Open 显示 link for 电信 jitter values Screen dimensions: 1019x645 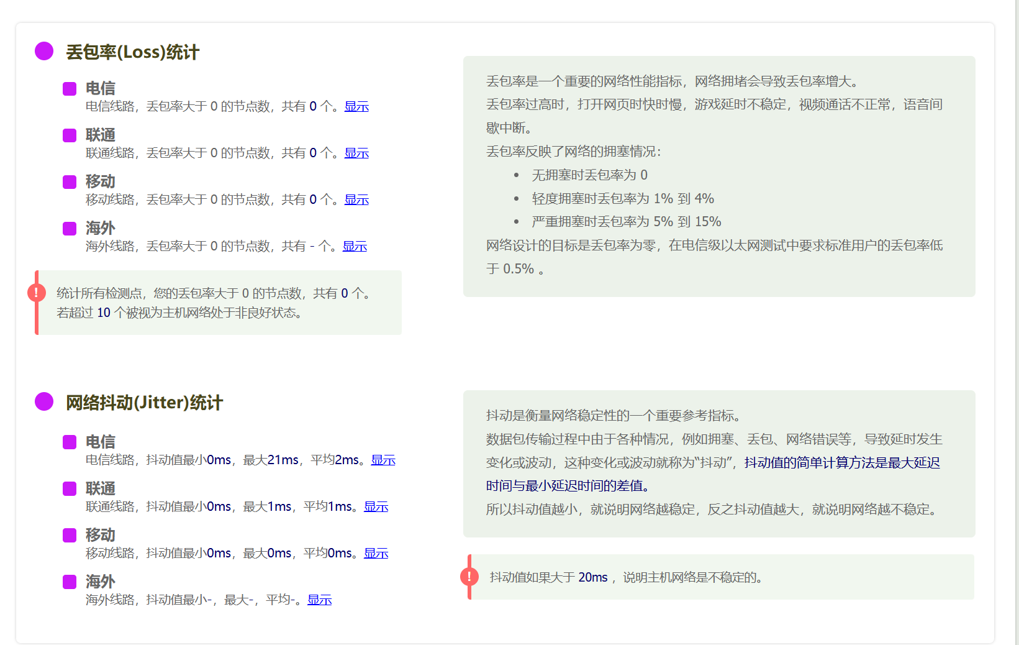tap(383, 460)
